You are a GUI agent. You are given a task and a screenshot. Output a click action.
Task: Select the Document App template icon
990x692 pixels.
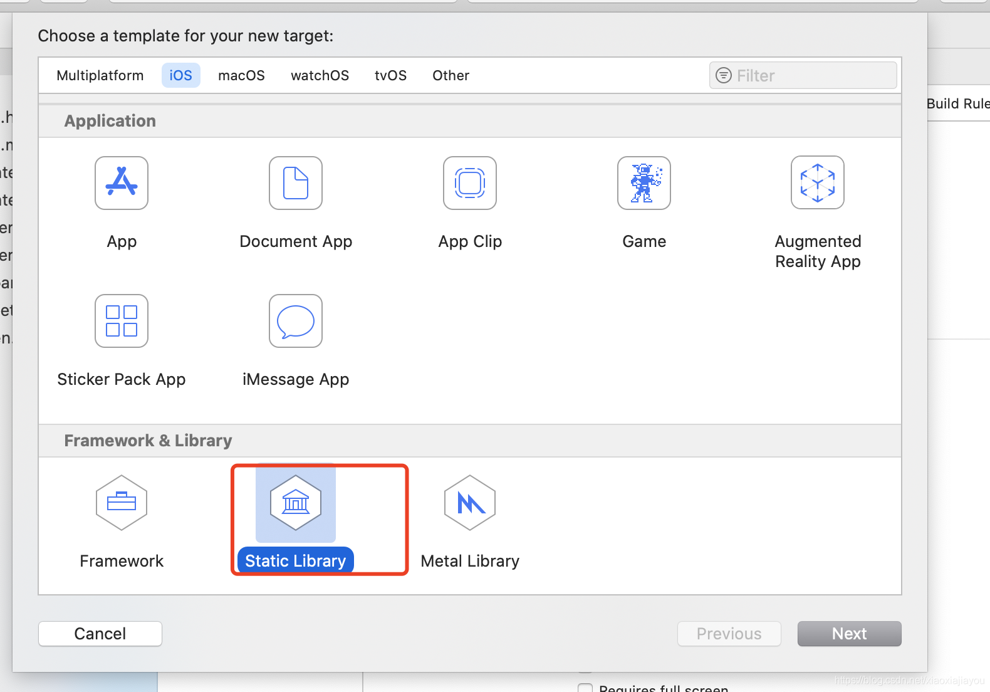[x=296, y=183]
